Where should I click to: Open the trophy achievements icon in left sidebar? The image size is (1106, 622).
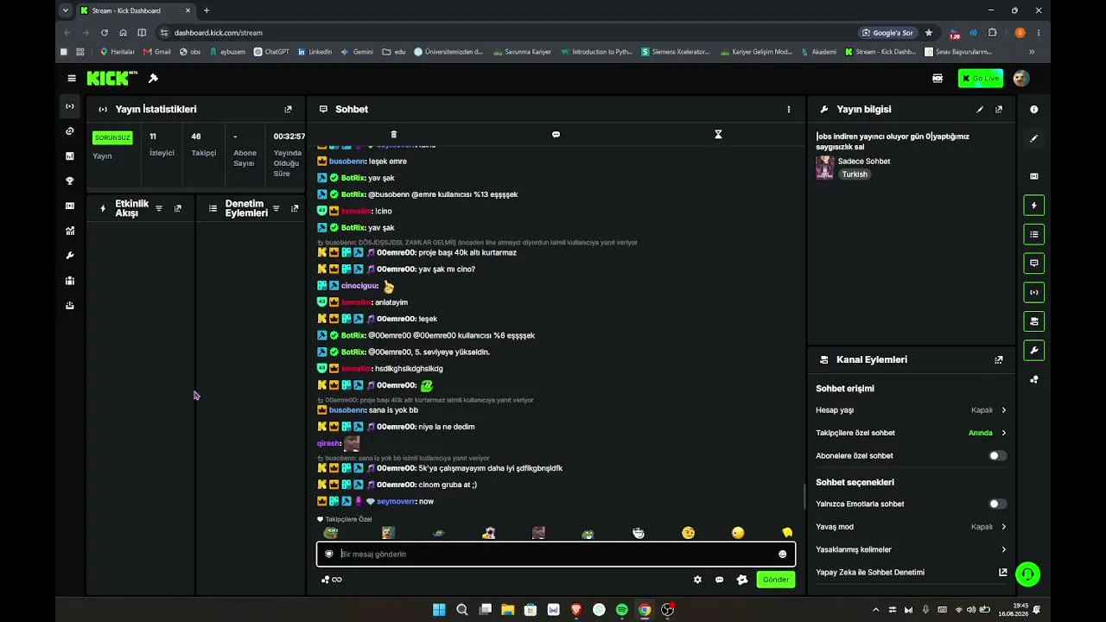point(70,181)
